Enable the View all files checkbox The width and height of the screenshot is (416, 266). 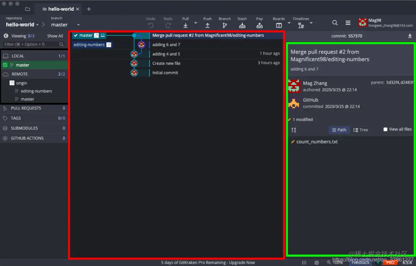(385, 129)
